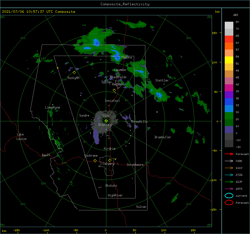This screenshot has height=234, width=250.
Task: Select the orange swatch between 60 and 57 dBZ
Action: click(x=229, y=46)
